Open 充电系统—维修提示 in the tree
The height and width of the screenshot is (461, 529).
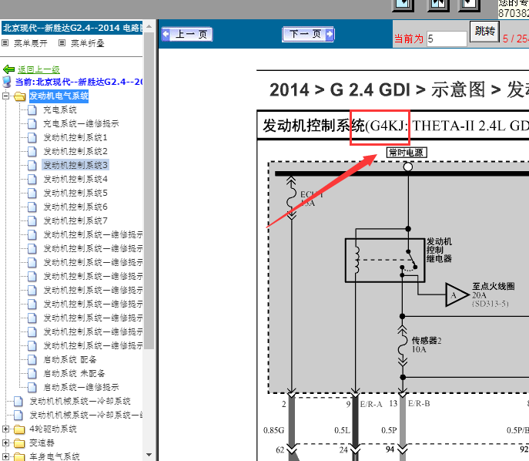[81, 123]
